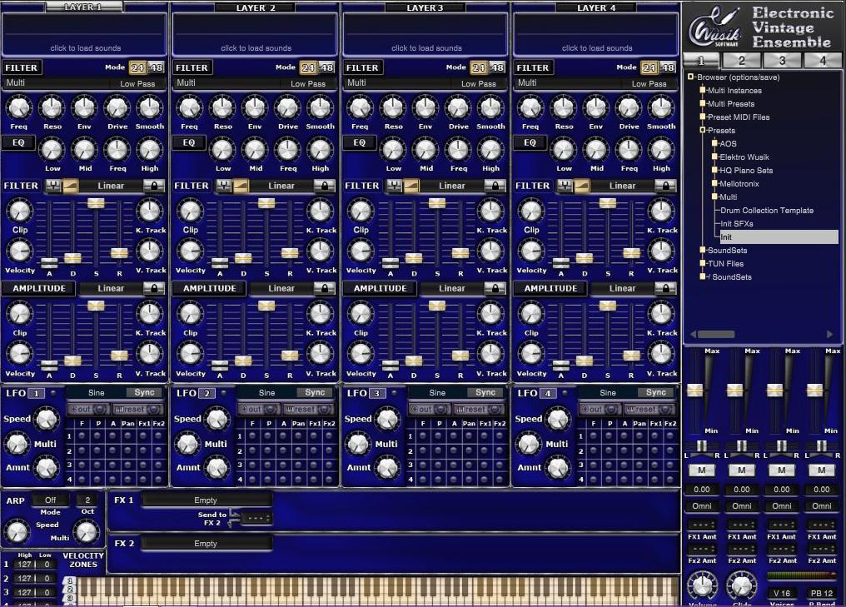Select the Init preset in browser tree
846x607 pixels.
779,236
